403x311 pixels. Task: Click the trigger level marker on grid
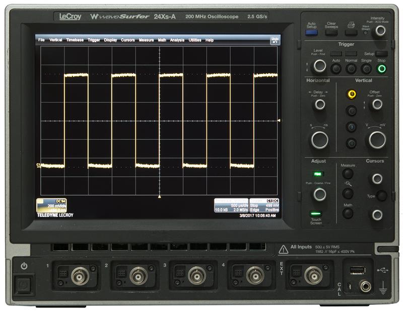(279, 121)
